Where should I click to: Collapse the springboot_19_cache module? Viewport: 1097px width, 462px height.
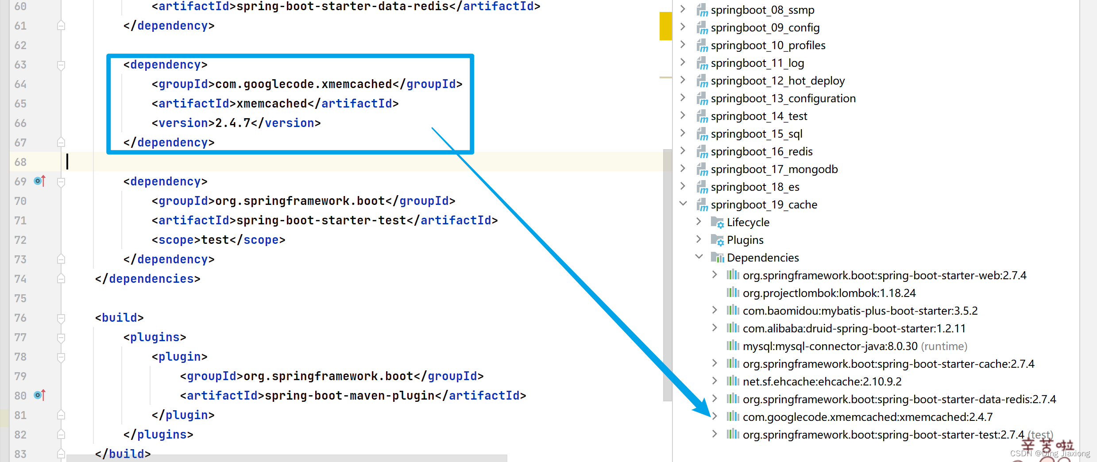point(683,204)
